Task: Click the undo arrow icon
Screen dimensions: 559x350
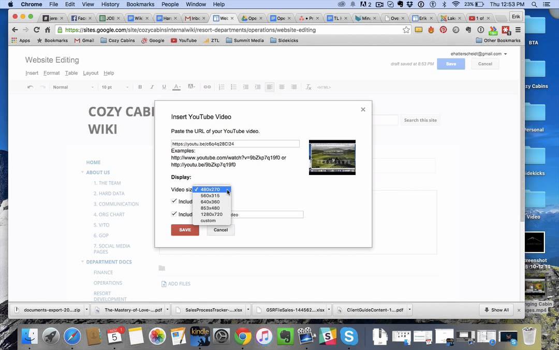Action: [31, 87]
